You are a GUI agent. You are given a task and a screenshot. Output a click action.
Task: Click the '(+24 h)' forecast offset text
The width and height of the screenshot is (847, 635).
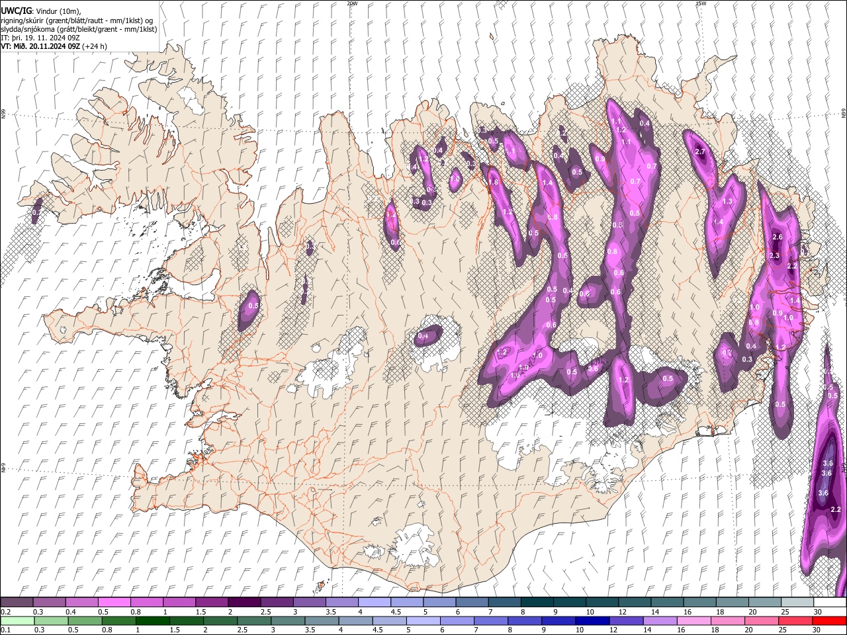95,46
